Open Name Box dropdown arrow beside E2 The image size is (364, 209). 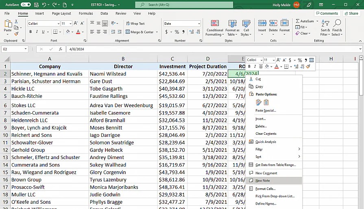click(x=26, y=49)
